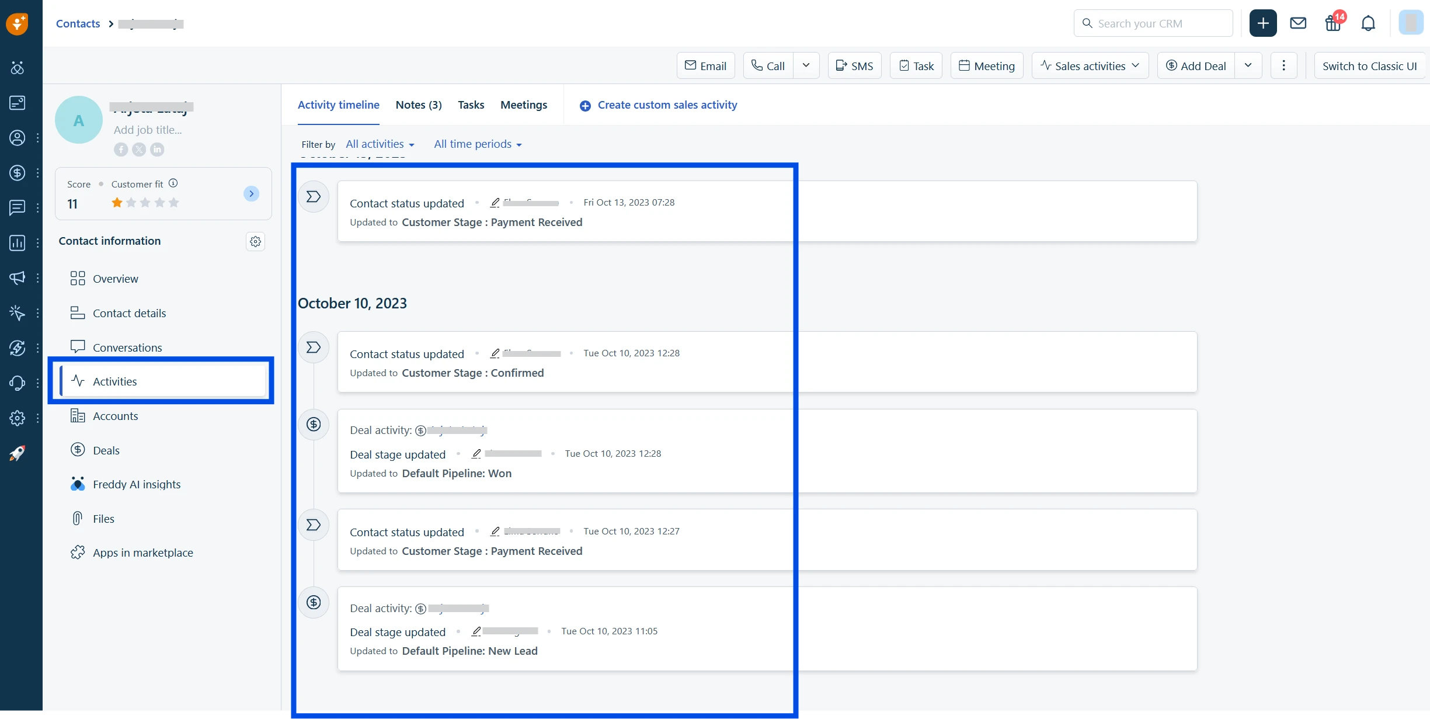Open the notifications bell icon
This screenshot has height=719, width=1430.
click(1368, 23)
